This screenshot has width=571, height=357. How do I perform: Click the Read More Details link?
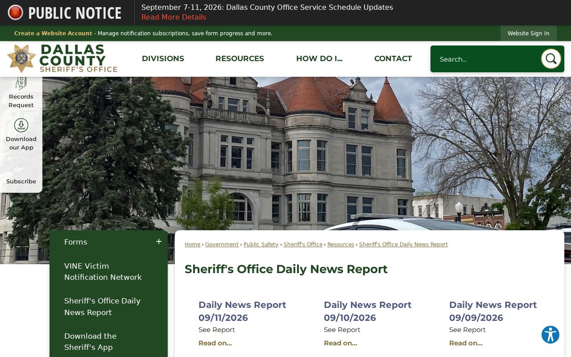[x=174, y=17]
